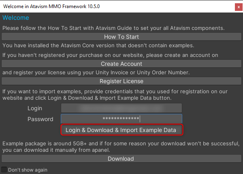Click the Login field label
The height and width of the screenshot is (174, 243).
(35, 108)
